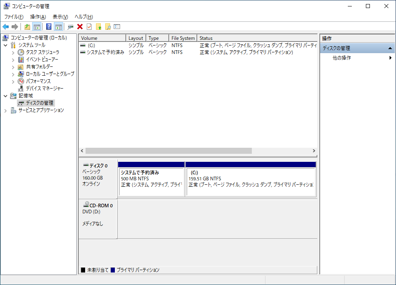This screenshot has width=396, height=285.
Task: Expand the イベント ビューアー node
Action: point(13,60)
